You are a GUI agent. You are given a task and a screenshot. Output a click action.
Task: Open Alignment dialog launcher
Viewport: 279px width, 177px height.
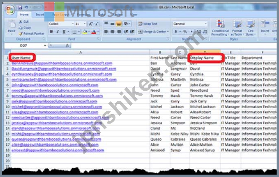tap(168, 39)
